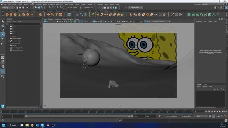Create a polygon cube from shelf
The width and height of the screenshot is (228, 128).
(11, 14)
